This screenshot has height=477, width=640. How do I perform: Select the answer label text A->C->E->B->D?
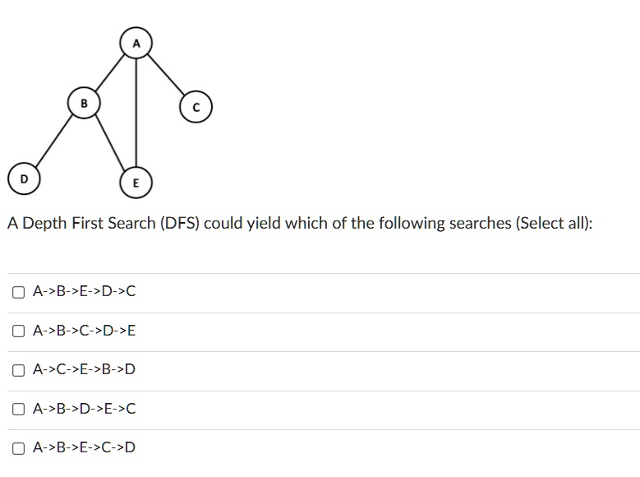coord(84,369)
